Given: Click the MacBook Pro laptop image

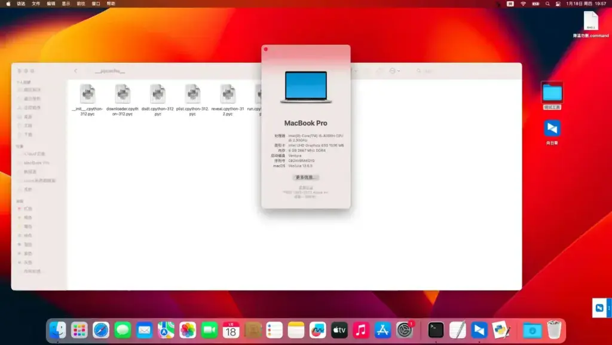Looking at the screenshot, I should [306, 87].
